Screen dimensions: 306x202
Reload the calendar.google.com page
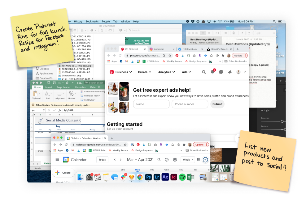(66, 145)
